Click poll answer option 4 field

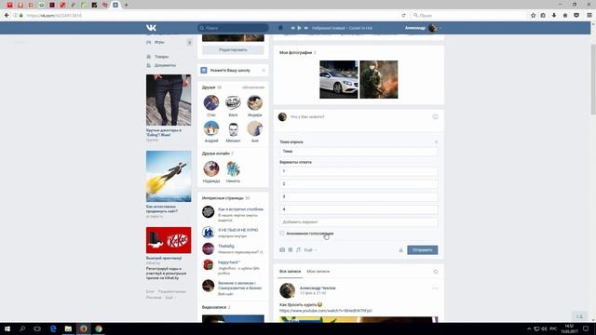click(359, 209)
